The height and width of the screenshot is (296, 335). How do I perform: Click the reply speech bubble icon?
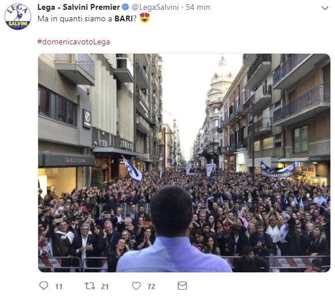44,286
